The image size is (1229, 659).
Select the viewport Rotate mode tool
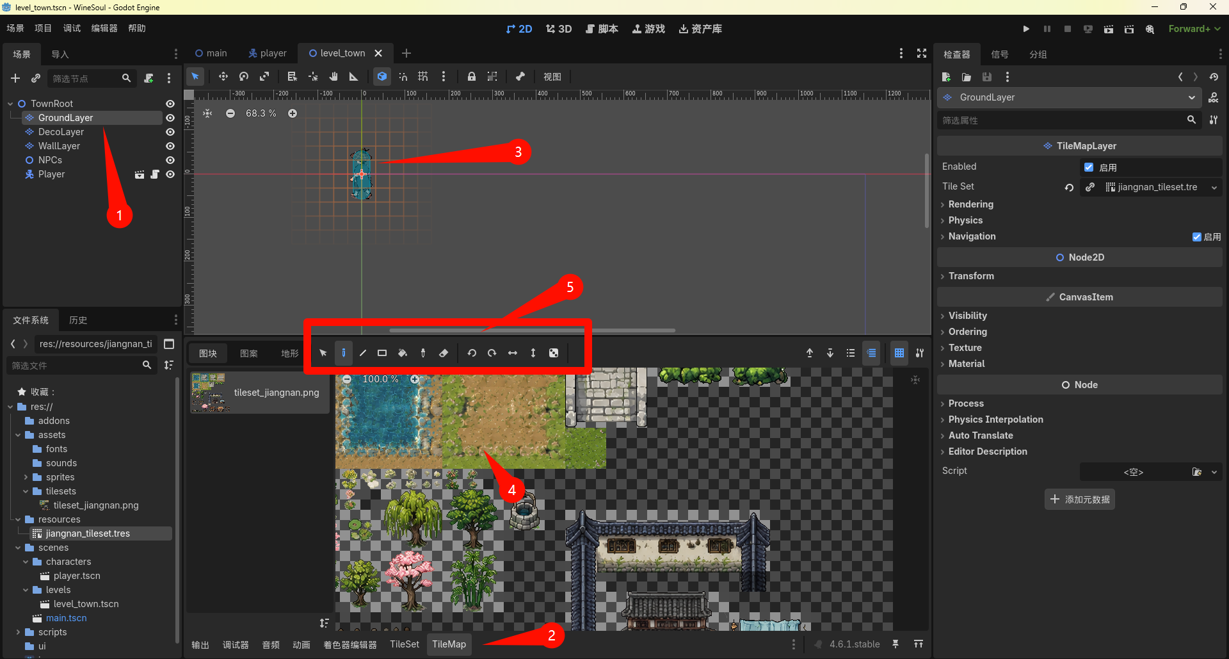[x=244, y=77]
